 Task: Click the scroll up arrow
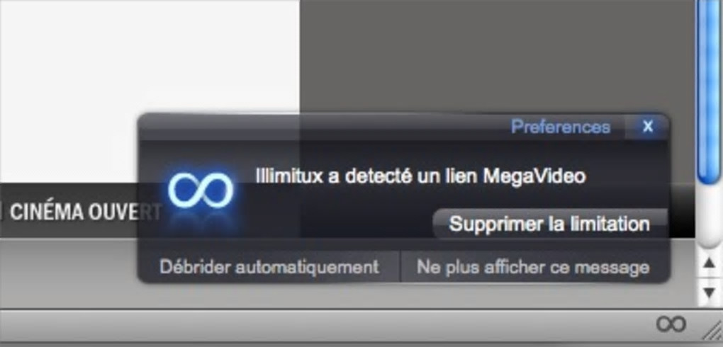pos(710,264)
